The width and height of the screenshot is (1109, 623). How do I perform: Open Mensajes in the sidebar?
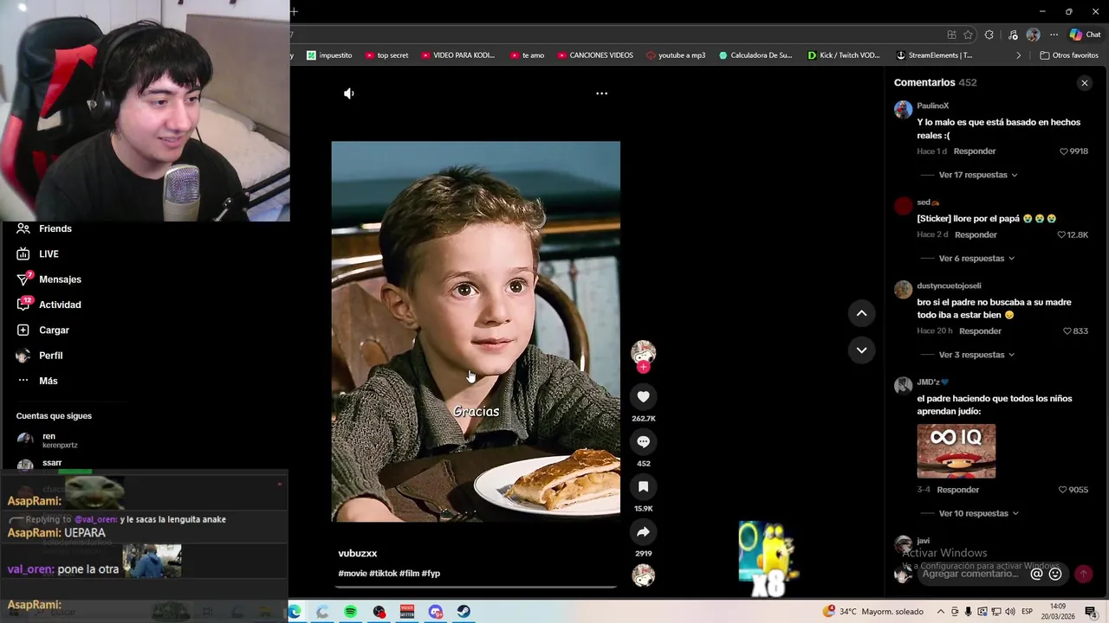click(49, 279)
